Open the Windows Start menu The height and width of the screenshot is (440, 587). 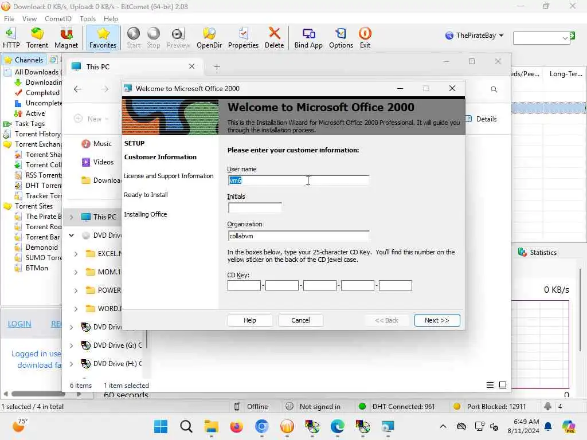click(161, 426)
